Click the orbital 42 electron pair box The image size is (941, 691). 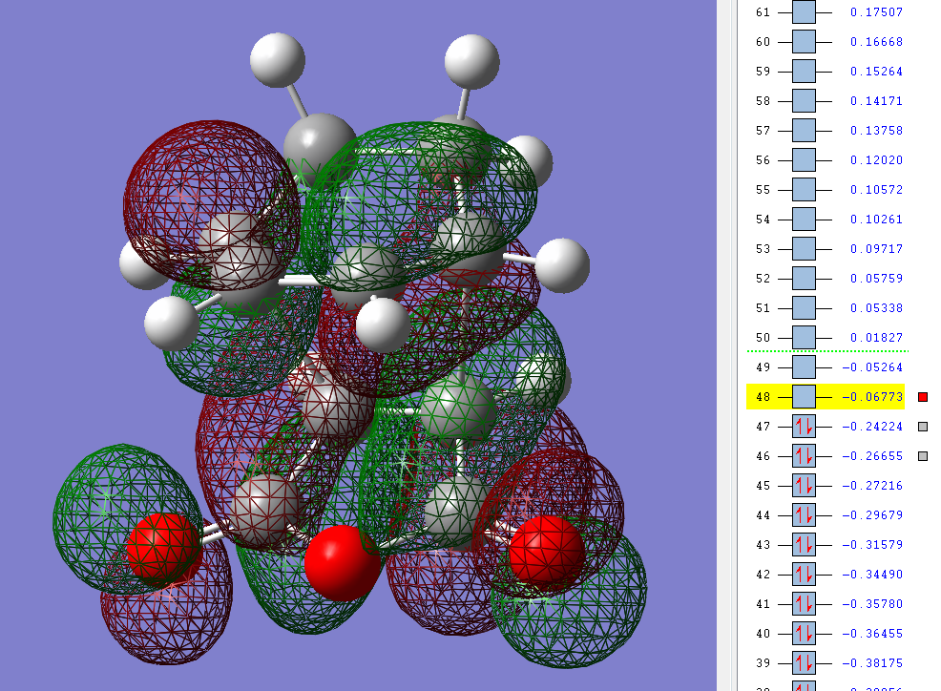click(804, 575)
